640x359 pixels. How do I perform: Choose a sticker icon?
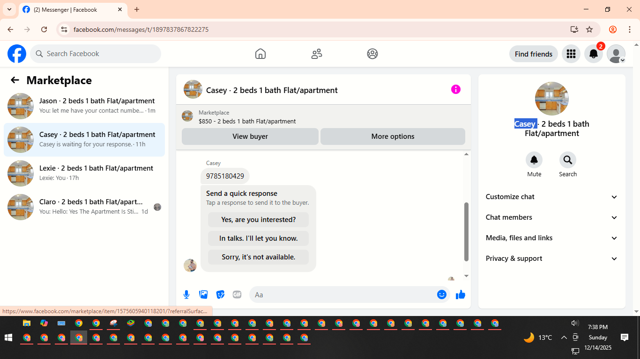(220, 294)
